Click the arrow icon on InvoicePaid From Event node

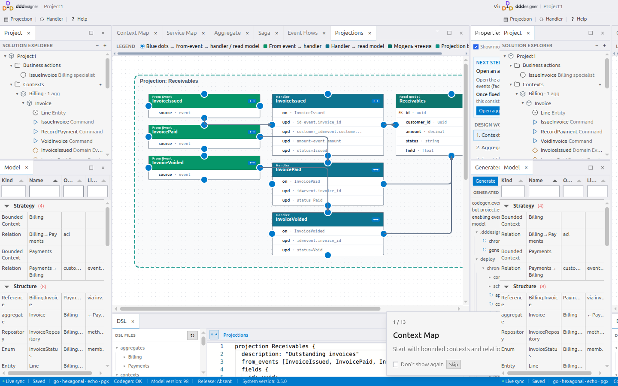pyautogui.click(x=252, y=132)
